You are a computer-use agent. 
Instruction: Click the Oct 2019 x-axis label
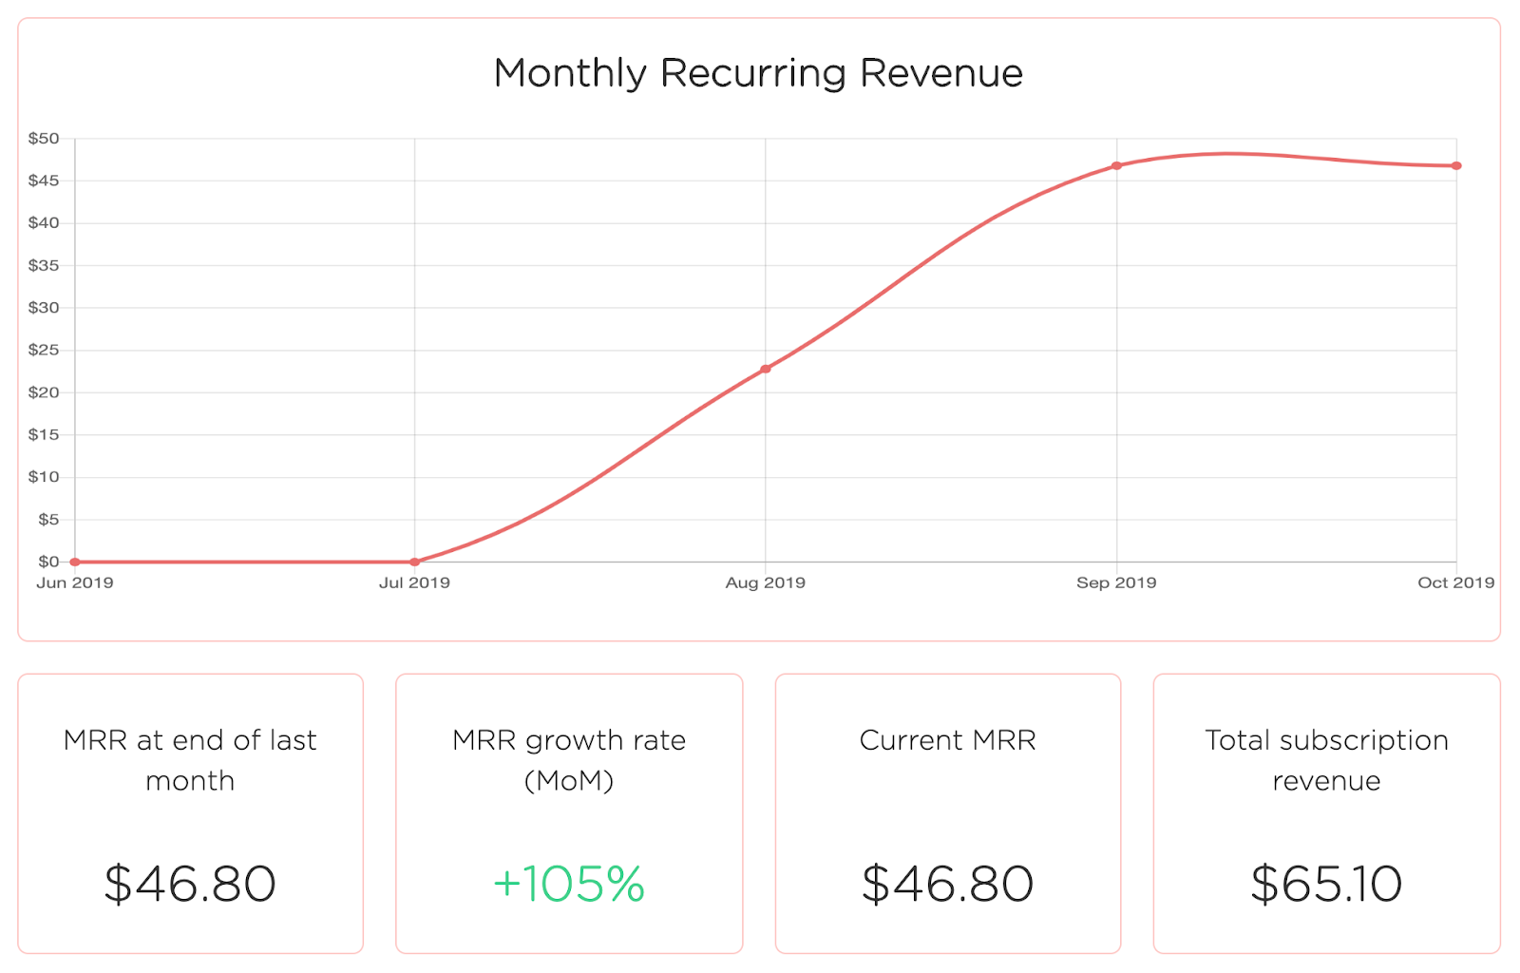(x=1455, y=582)
